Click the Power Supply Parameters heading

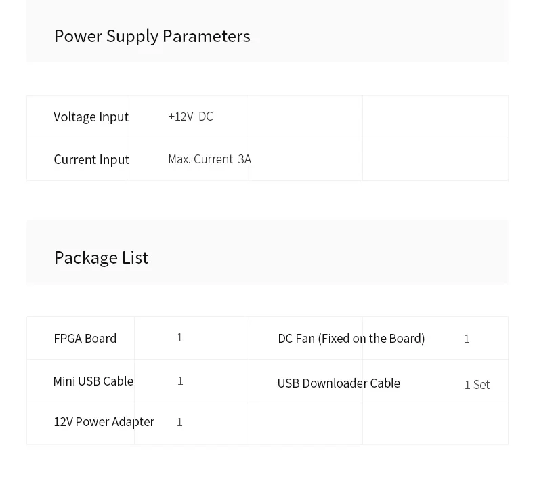point(152,36)
